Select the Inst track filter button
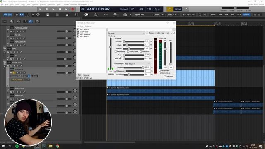Image resolution: width=265 pixels, height=149 pixels. (x=220, y=15)
